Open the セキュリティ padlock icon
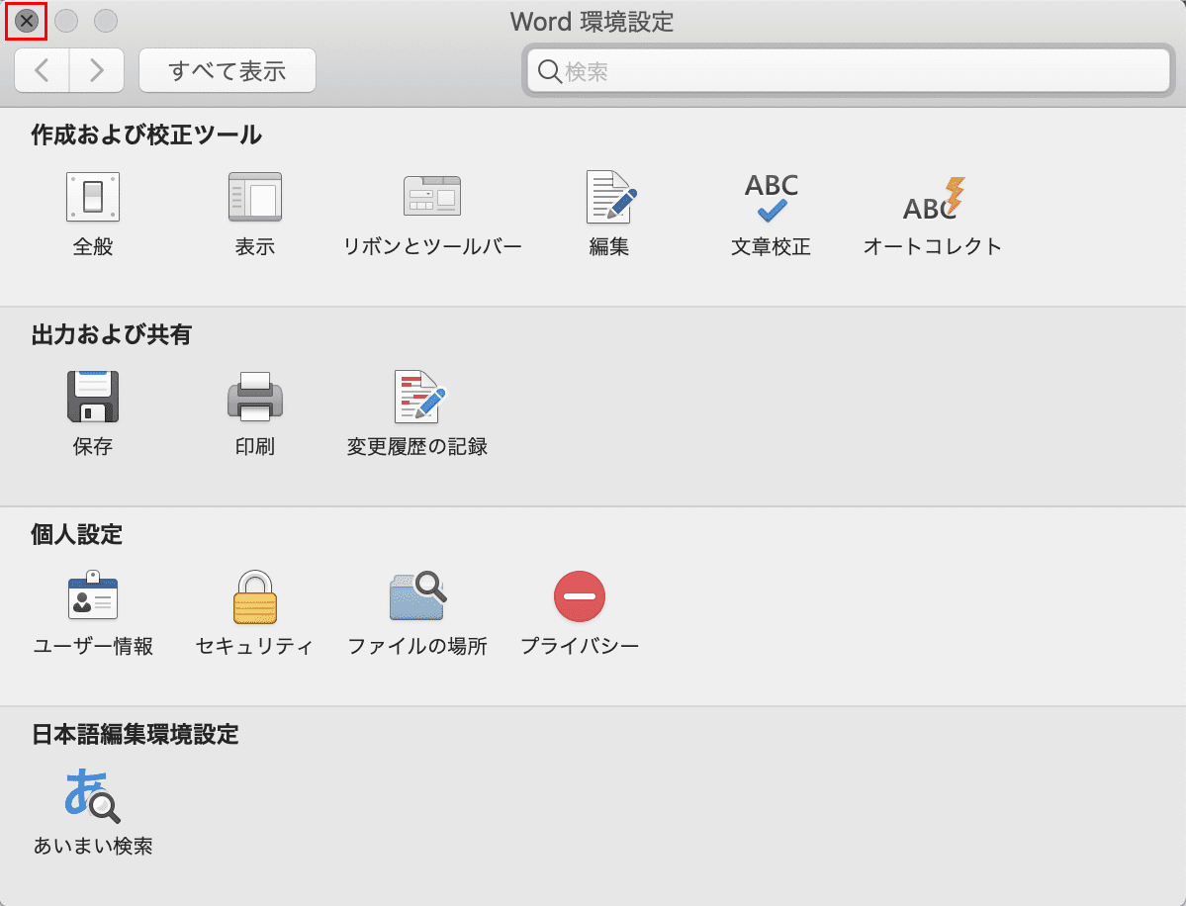This screenshot has width=1186, height=906. click(255, 596)
